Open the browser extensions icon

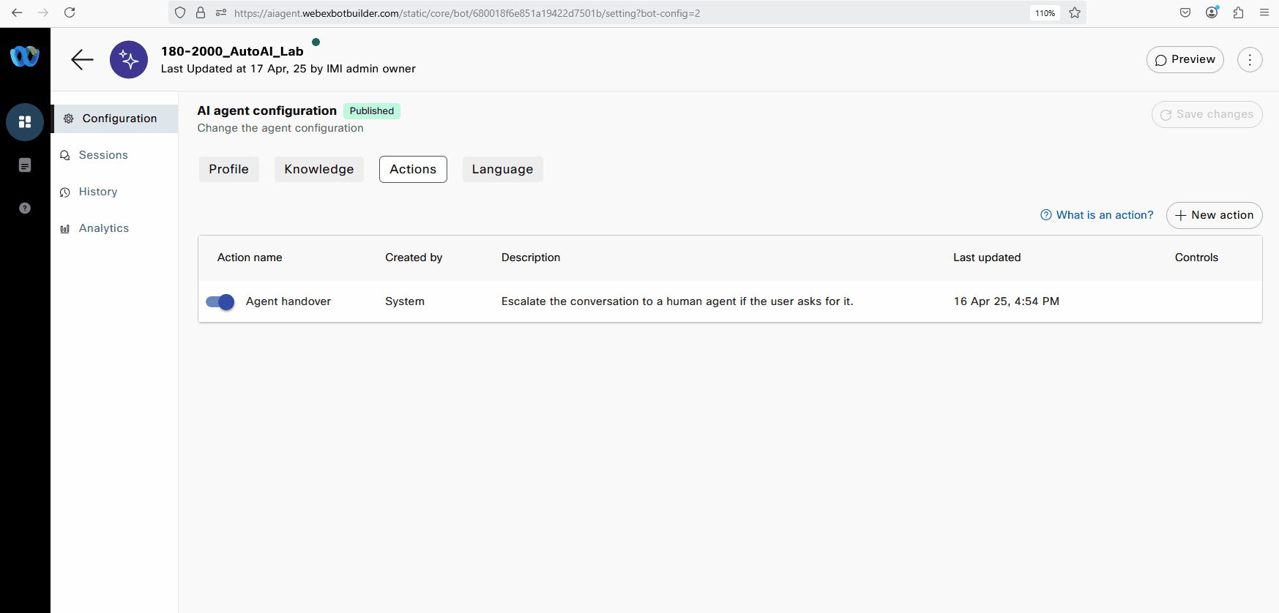(x=1238, y=12)
